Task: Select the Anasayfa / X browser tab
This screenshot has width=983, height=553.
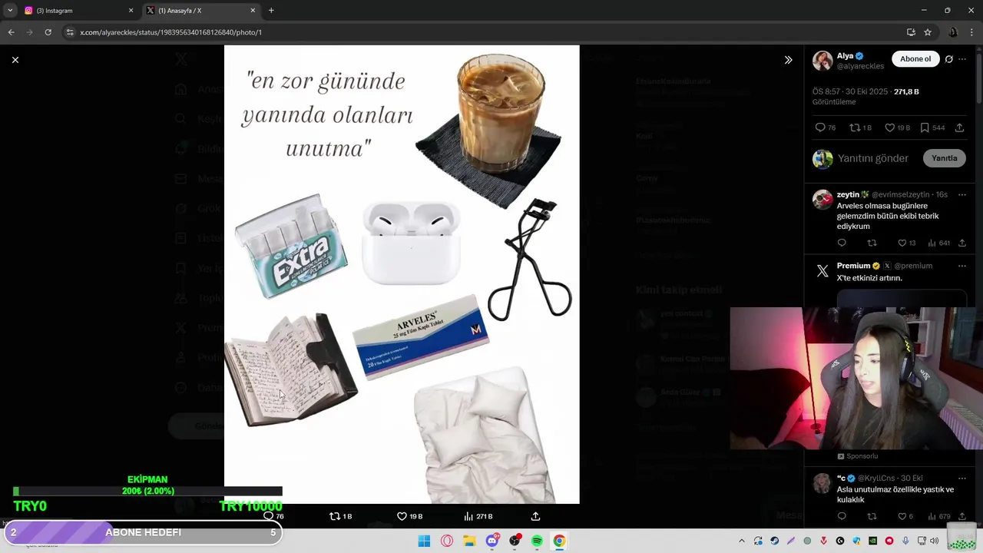Action: click(200, 11)
